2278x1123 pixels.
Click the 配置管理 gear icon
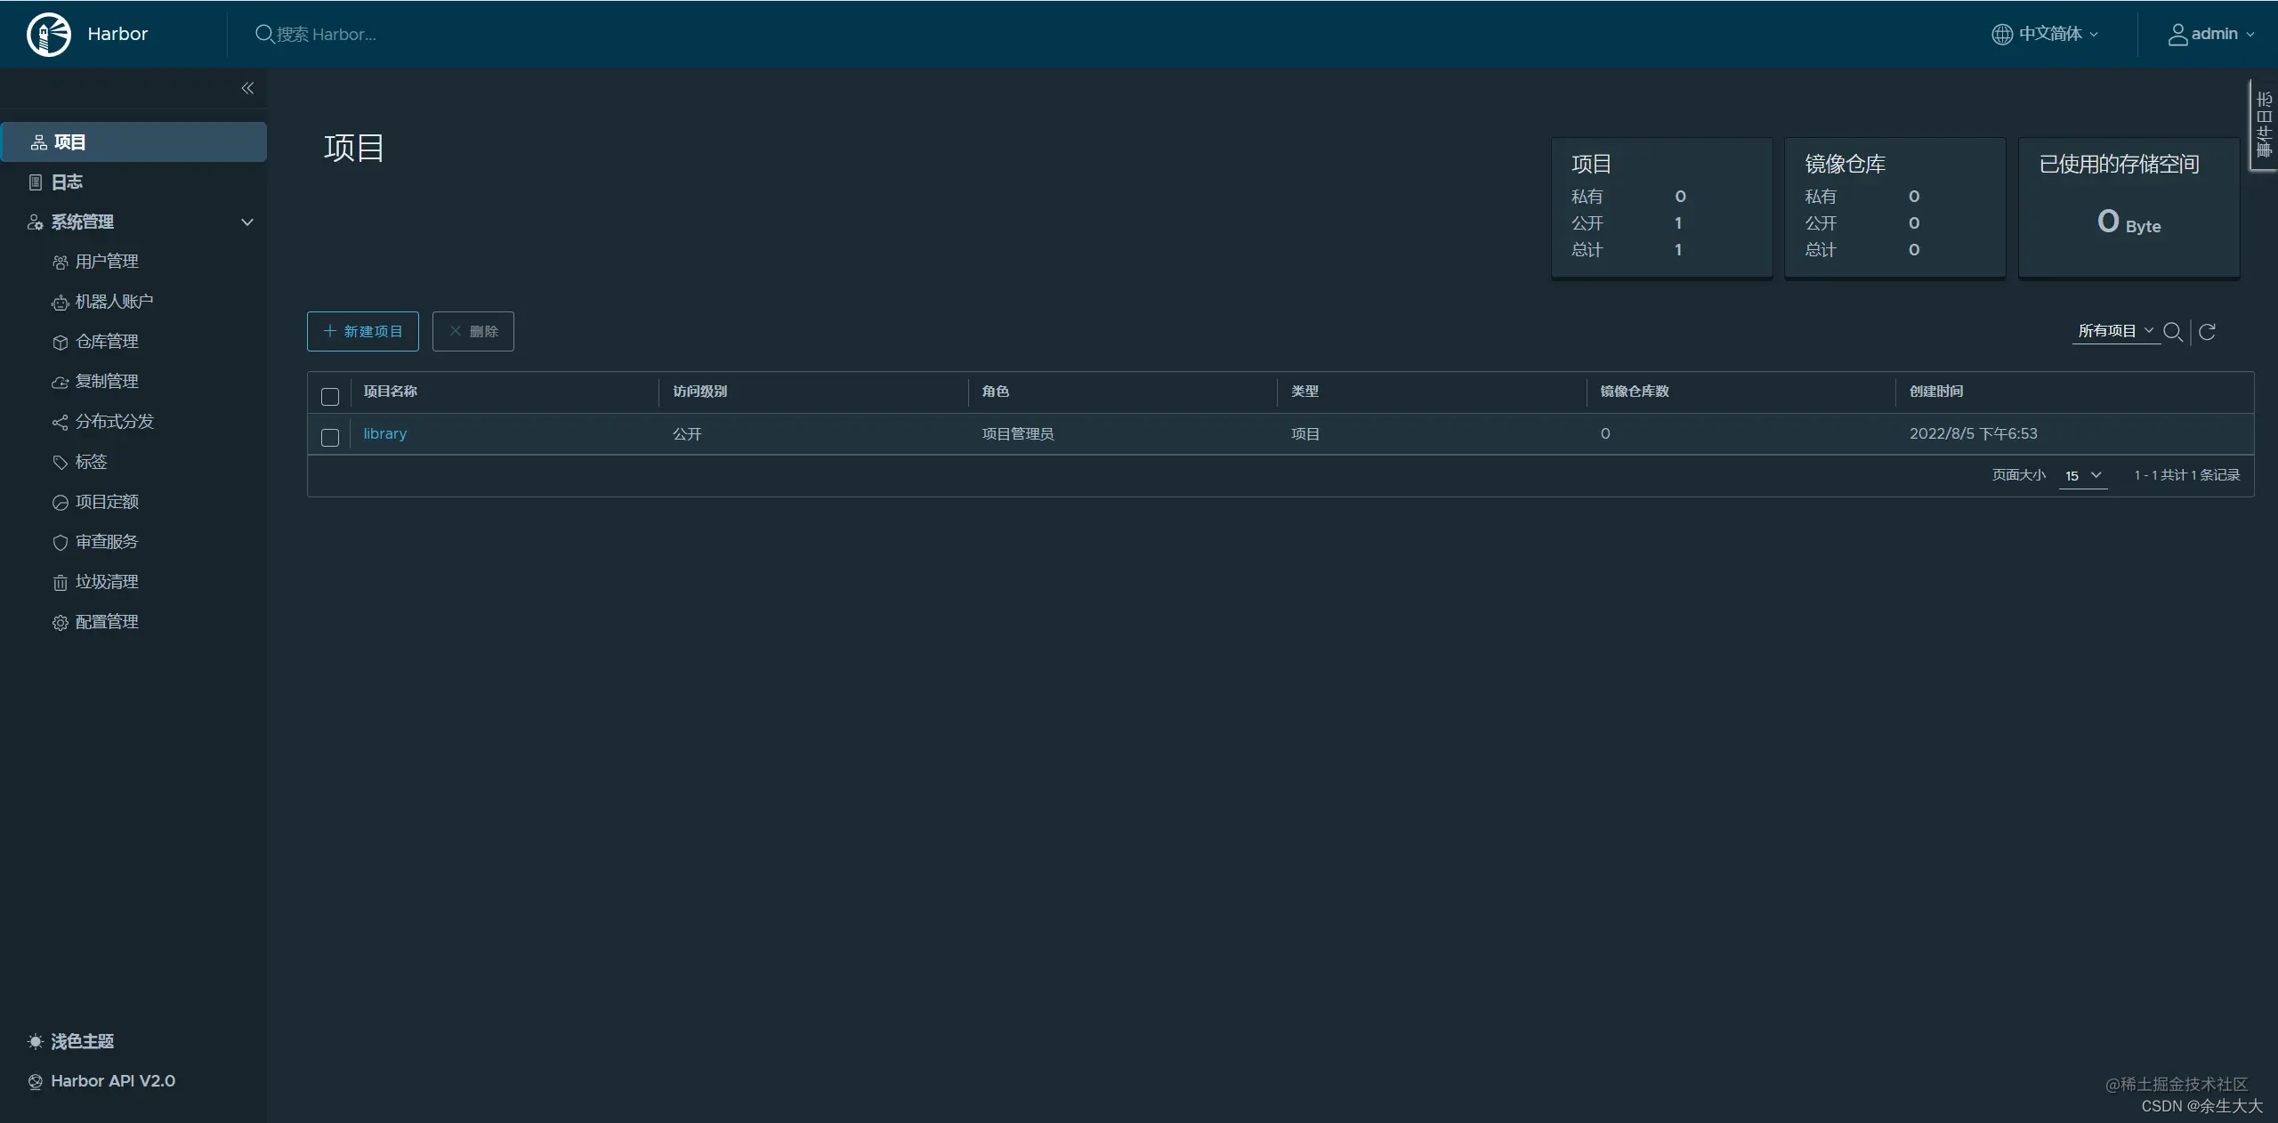click(60, 623)
